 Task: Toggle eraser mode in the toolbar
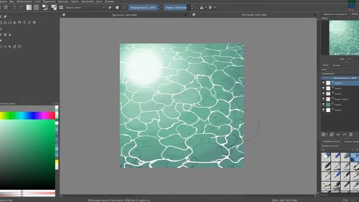coord(110,7)
